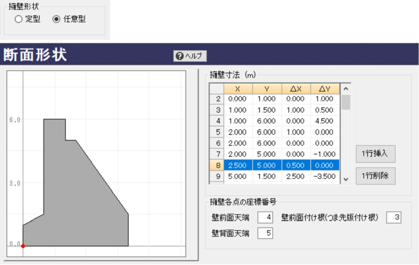The image size is (419, 265).
Task: Click the red origin point in drawing
Action: (x=23, y=246)
